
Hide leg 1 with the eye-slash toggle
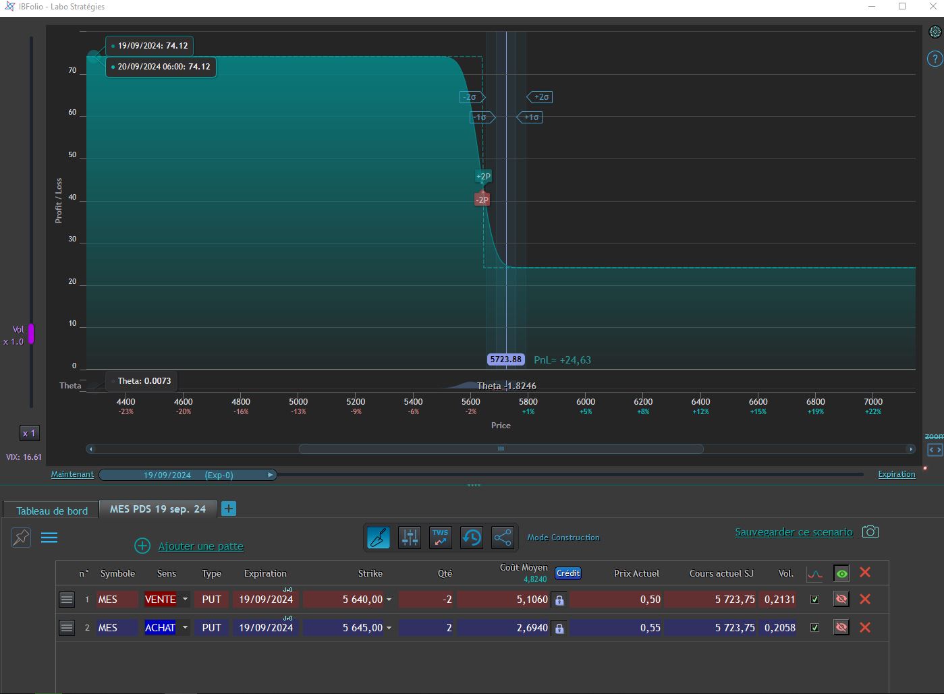tap(841, 599)
